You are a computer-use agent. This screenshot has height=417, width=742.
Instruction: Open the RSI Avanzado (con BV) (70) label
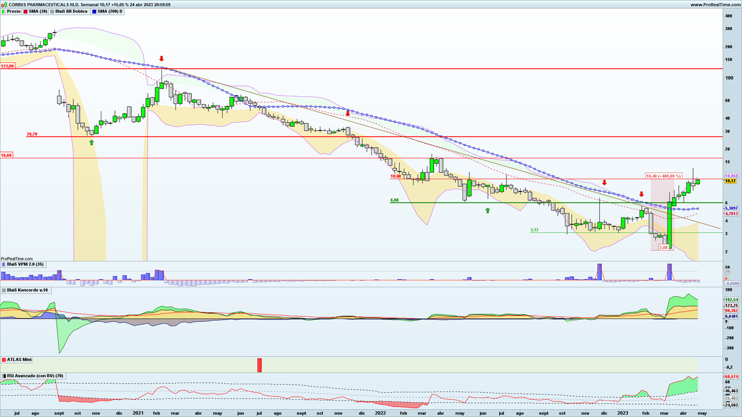pyautogui.click(x=35, y=376)
